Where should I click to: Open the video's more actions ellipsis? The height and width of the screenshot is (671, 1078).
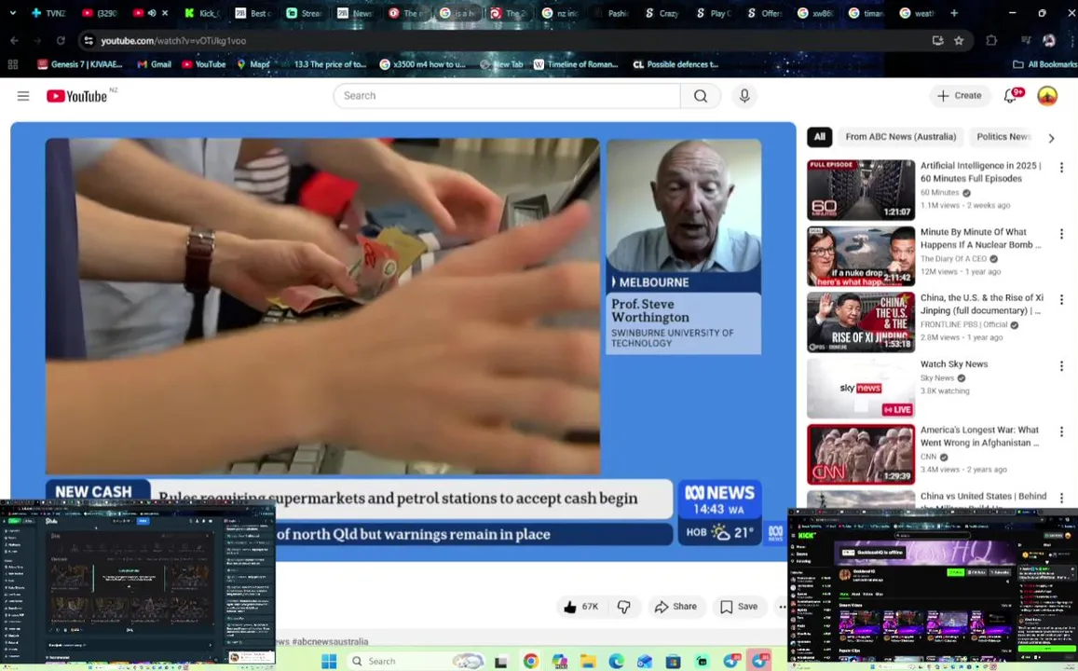(x=782, y=607)
